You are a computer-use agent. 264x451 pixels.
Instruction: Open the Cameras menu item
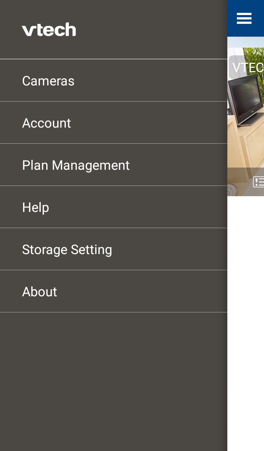[x=48, y=81]
